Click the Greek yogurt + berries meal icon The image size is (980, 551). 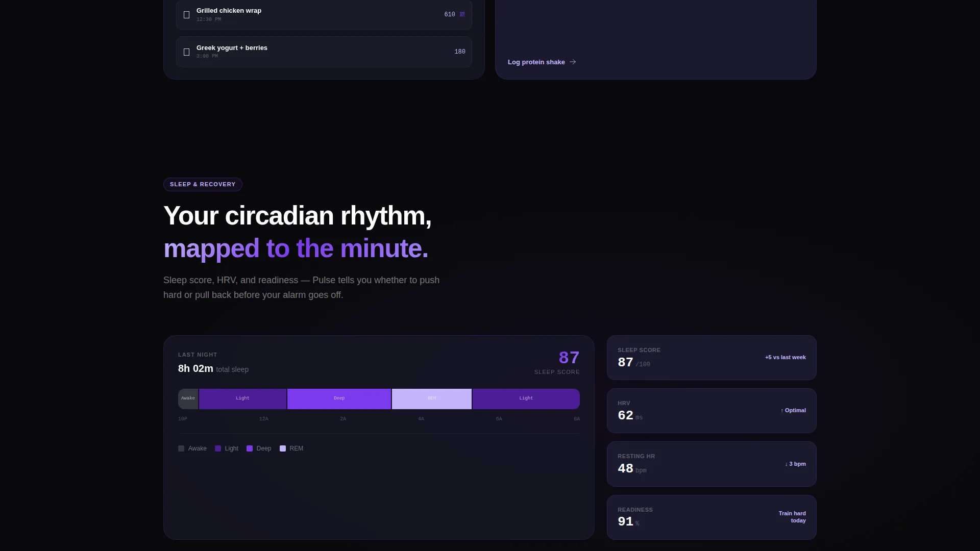(186, 52)
